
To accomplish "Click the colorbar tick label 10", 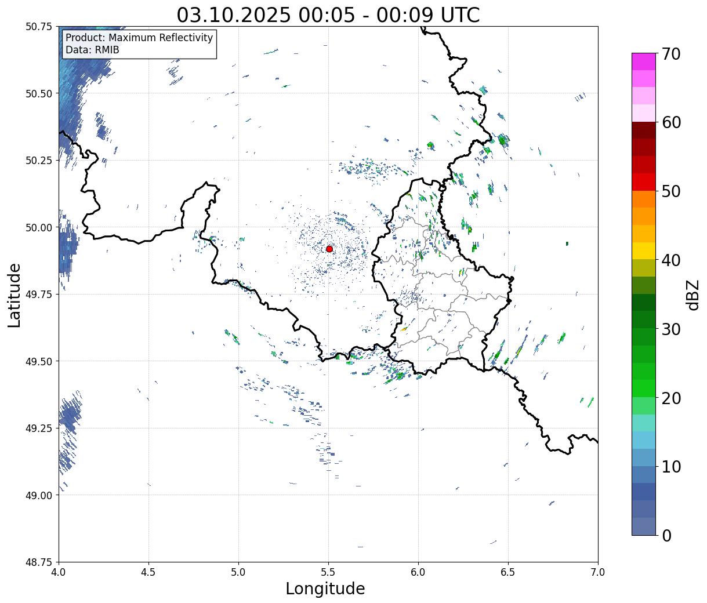I will 671,467.
